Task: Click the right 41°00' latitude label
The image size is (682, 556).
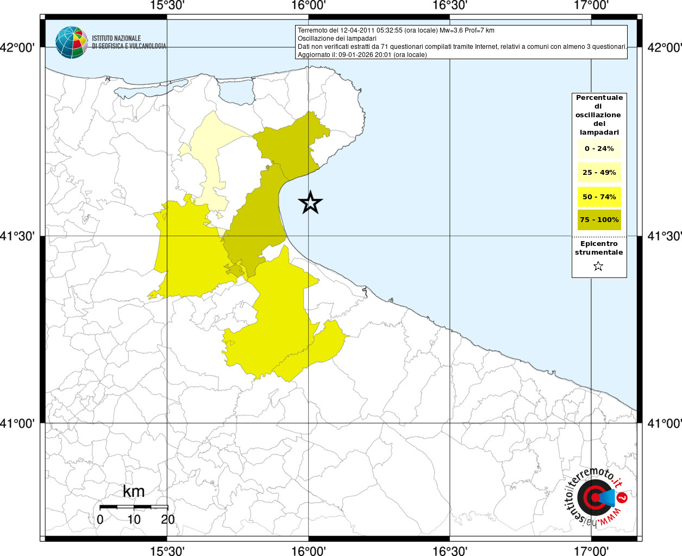Action: 664,424
